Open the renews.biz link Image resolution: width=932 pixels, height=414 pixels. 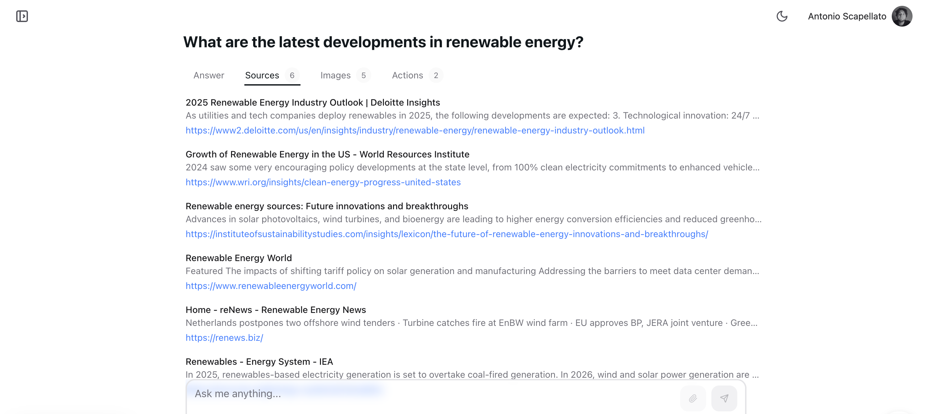224,338
